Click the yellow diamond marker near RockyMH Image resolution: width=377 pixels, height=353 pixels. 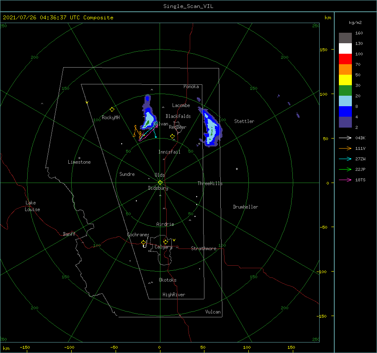(x=112, y=110)
